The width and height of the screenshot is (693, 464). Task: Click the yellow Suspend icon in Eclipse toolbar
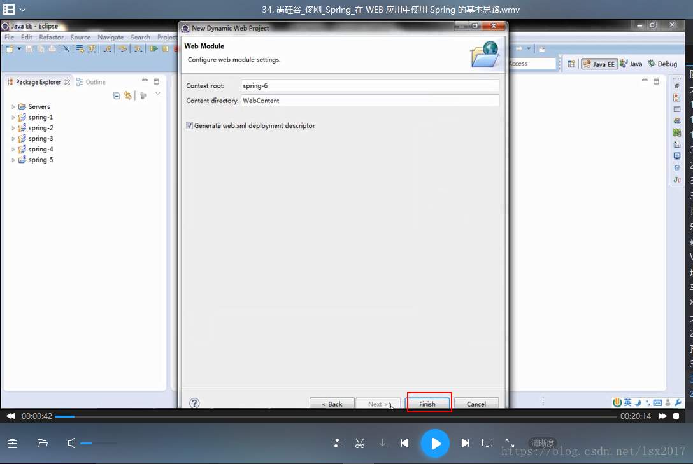[166, 48]
